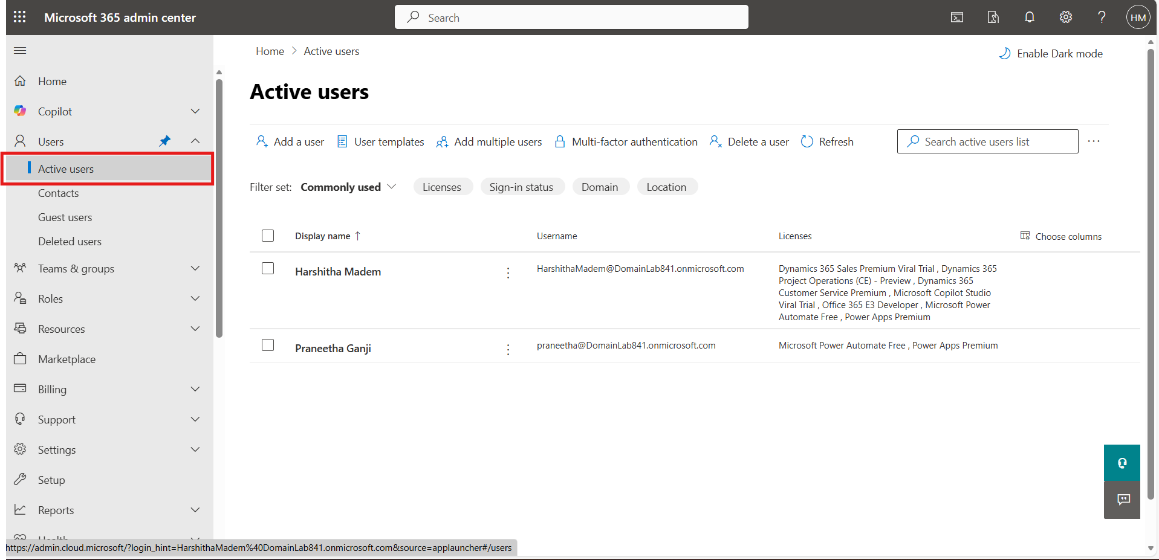Image resolution: width=1159 pixels, height=560 pixels.
Task: Open the app launcher waffle icon
Action: tap(19, 17)
